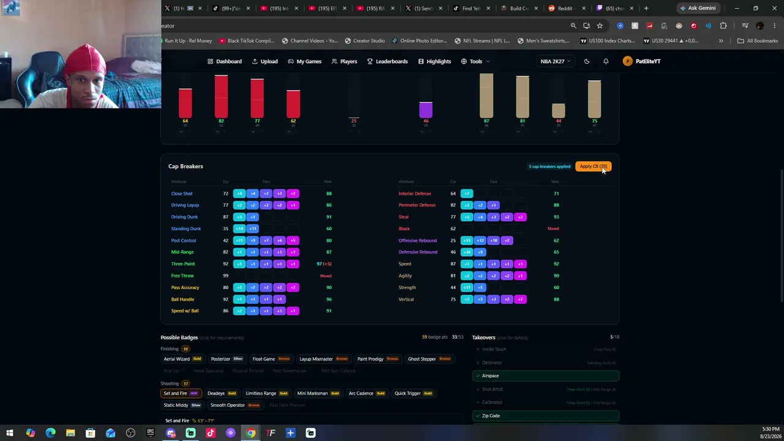Select the Set and Fire HOF badge
This screenshot has height=441, width=784.
(181, 393)
